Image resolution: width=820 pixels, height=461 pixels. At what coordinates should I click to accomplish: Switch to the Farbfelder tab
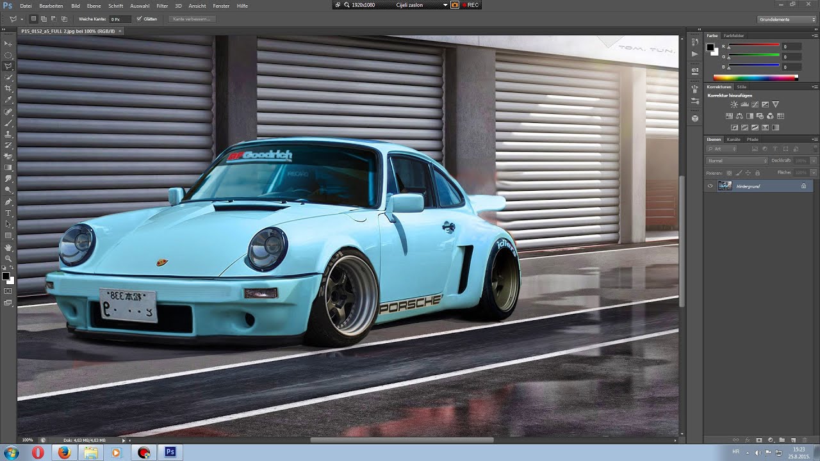(734, 36)
